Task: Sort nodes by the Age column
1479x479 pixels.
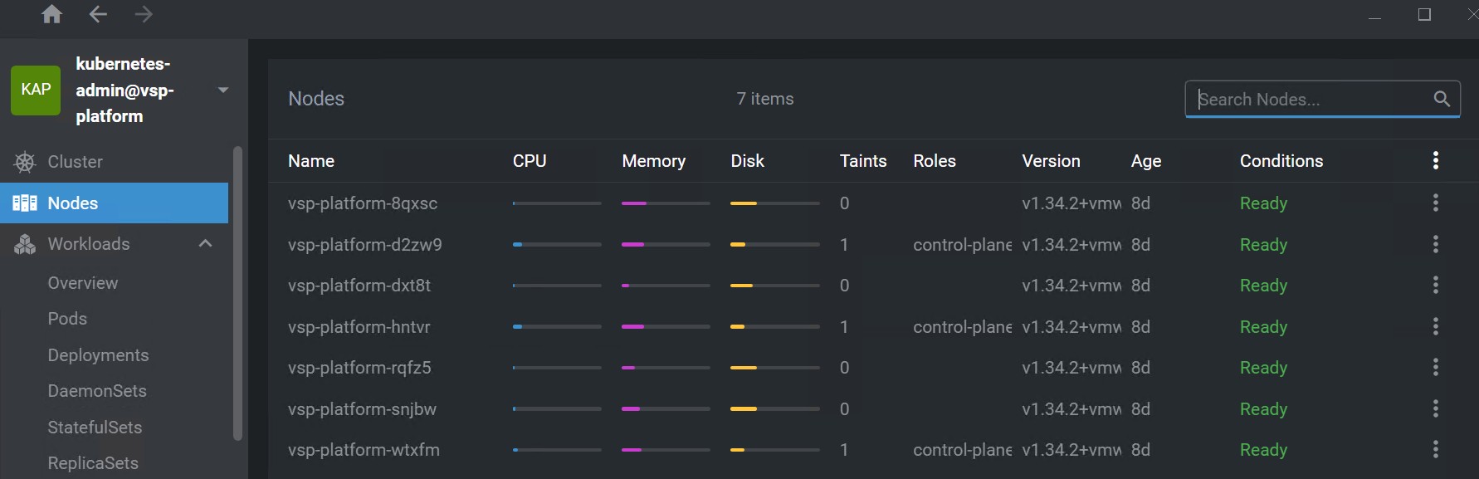Action: pos(1146,161)
